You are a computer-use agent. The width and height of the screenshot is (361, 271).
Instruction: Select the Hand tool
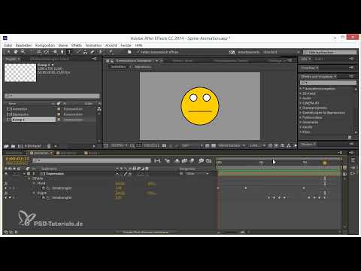[16, 52]
